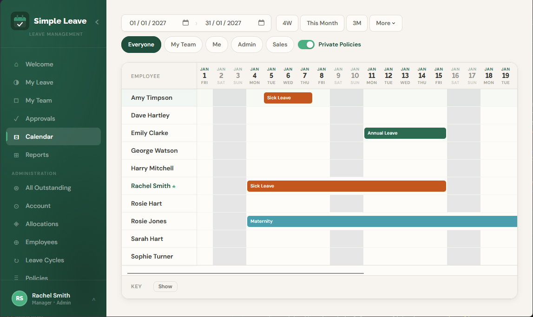Open the start date calendar picker icon
The height and width of the screenshot is (317, 533).
coord(185,23)
